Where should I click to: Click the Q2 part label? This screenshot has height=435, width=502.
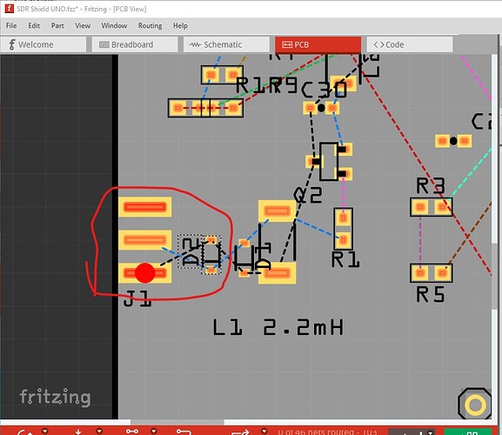(308, 195)
